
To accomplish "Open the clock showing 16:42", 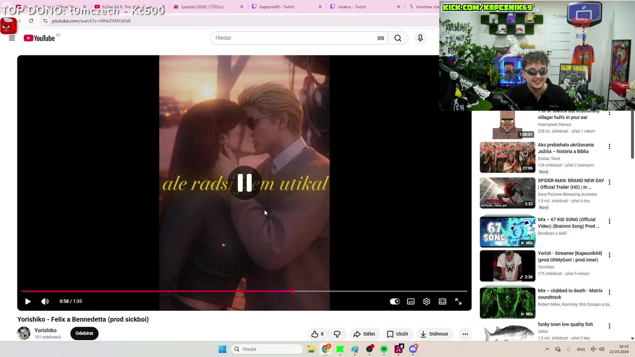I will tap(620, 349).
